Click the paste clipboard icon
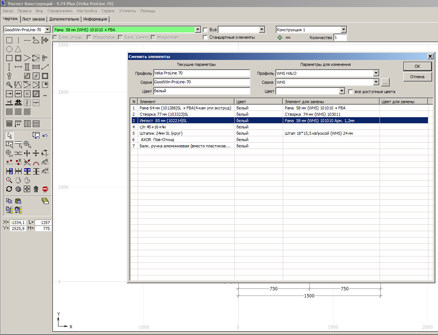This screenshot has height=335, width=438. point(18,201)
